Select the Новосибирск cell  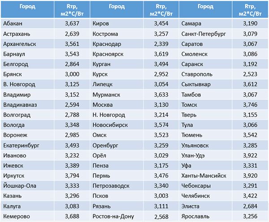click(x=117, y=125)
